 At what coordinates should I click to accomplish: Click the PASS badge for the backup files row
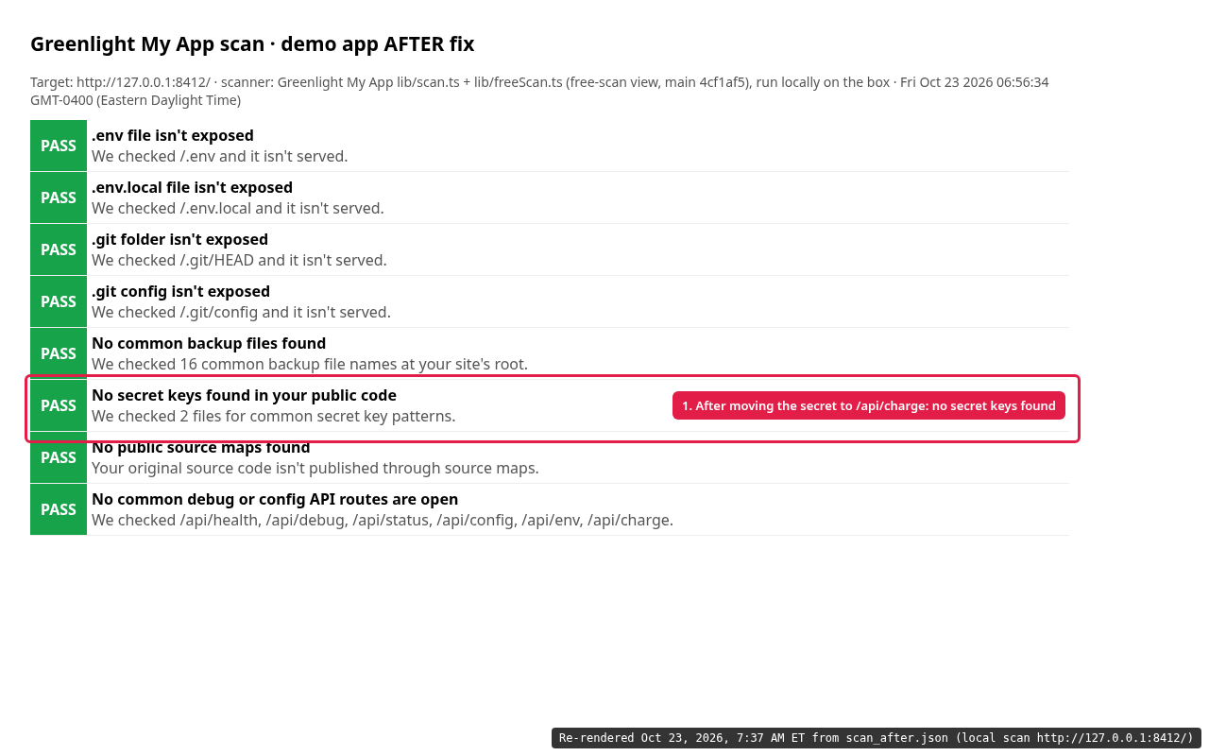click(x=59, y=353)
